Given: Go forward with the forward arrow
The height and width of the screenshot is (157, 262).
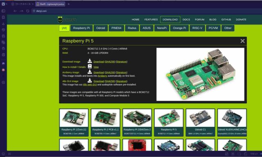Looking at the screenshot, I should [22, 11].
